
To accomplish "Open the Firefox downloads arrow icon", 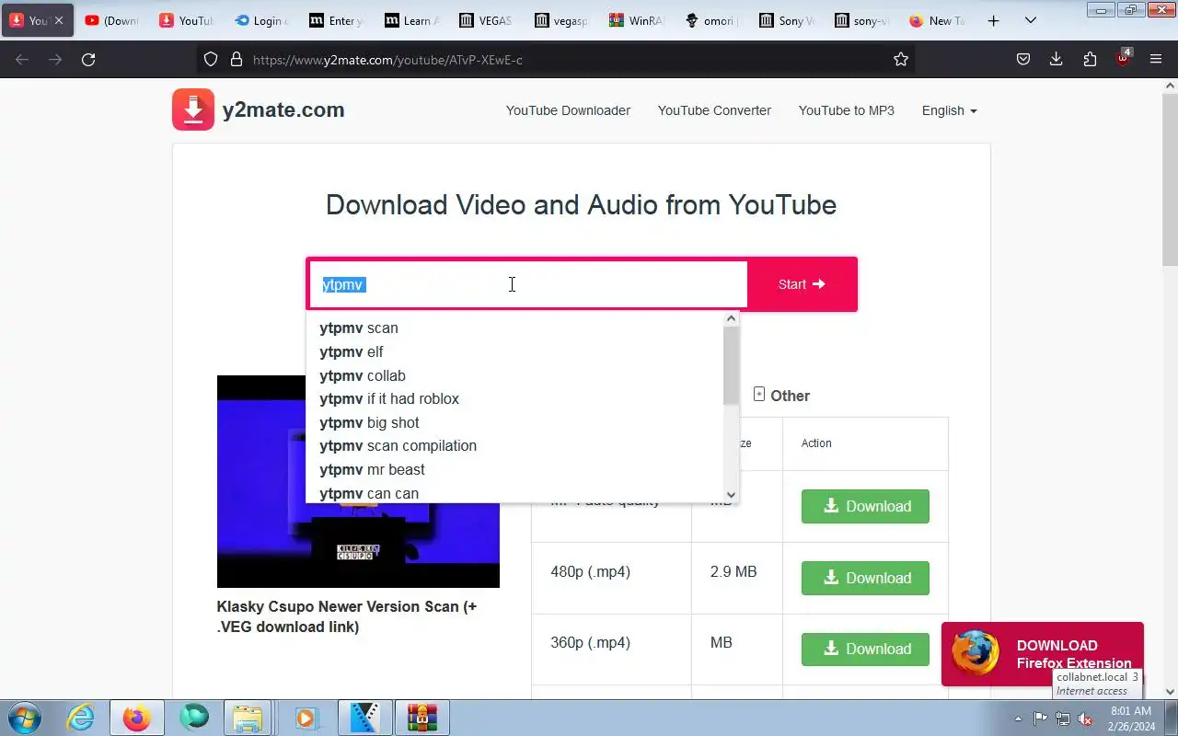I will [x=1057, y=59].
